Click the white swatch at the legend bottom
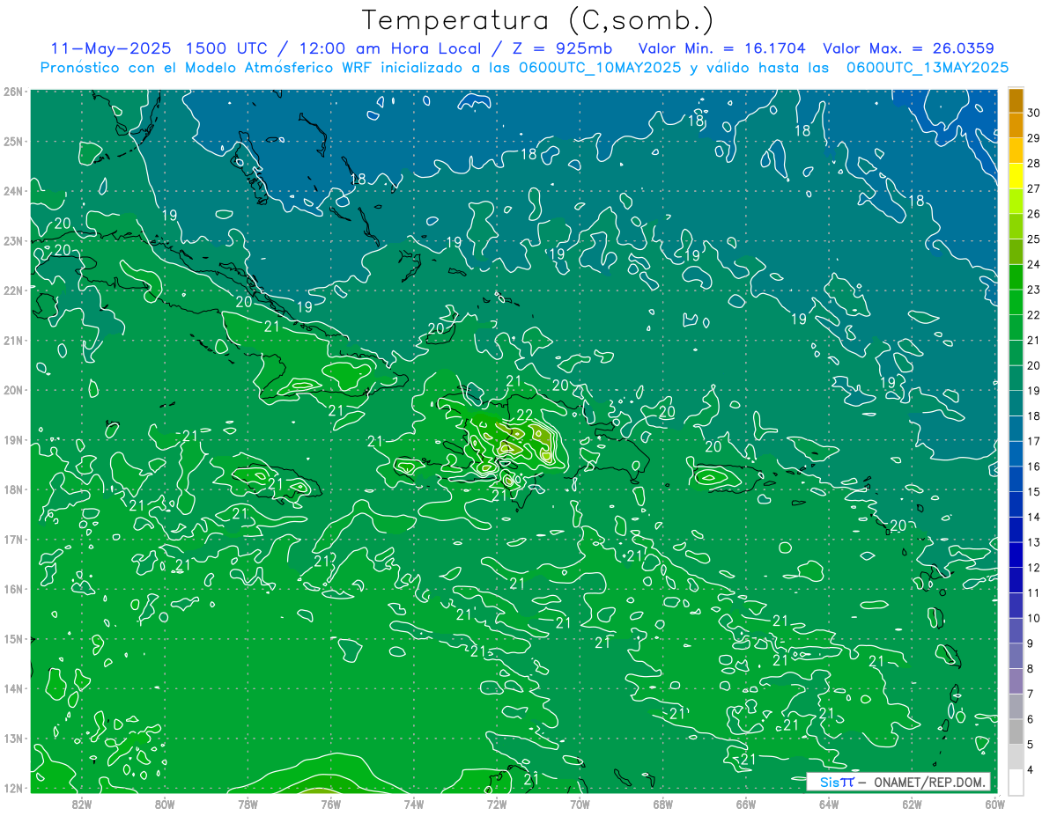Image resolution: width=1057 pixels, height=816 pixels. [x=1016, y=782]
